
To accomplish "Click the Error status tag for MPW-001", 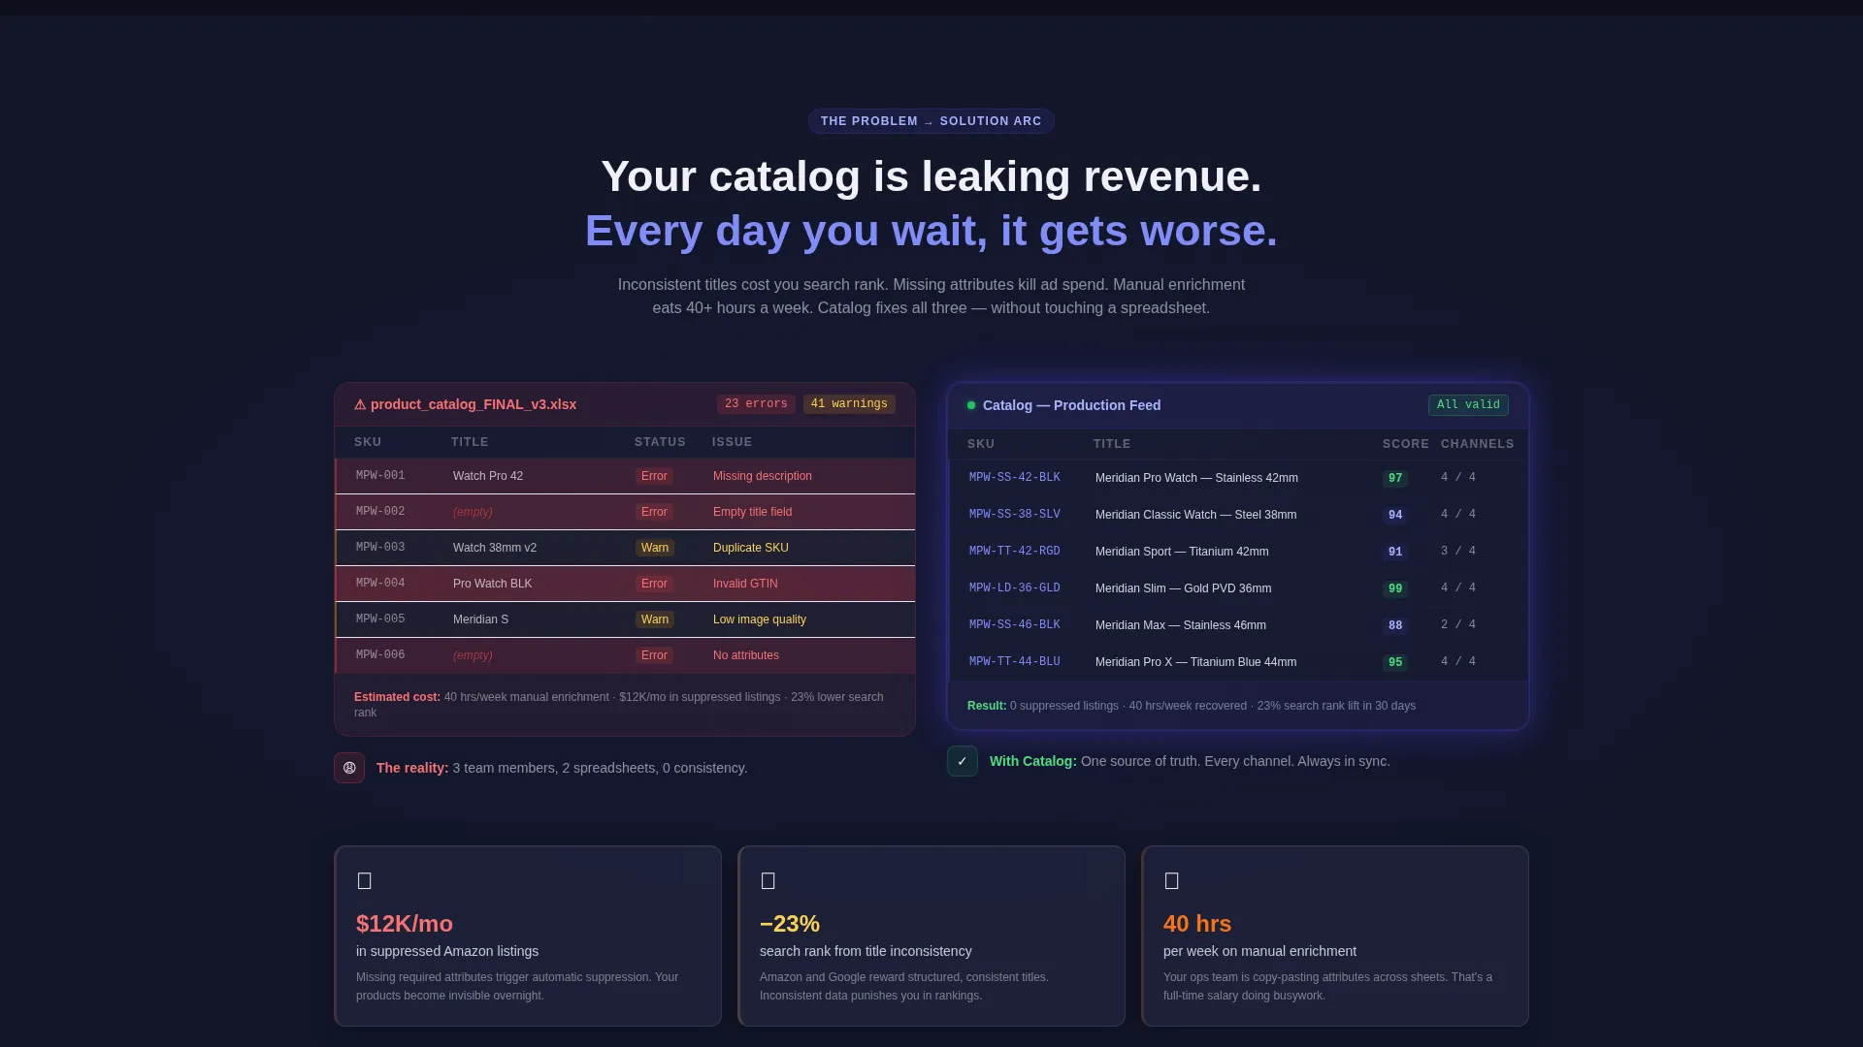I will 654,476.
